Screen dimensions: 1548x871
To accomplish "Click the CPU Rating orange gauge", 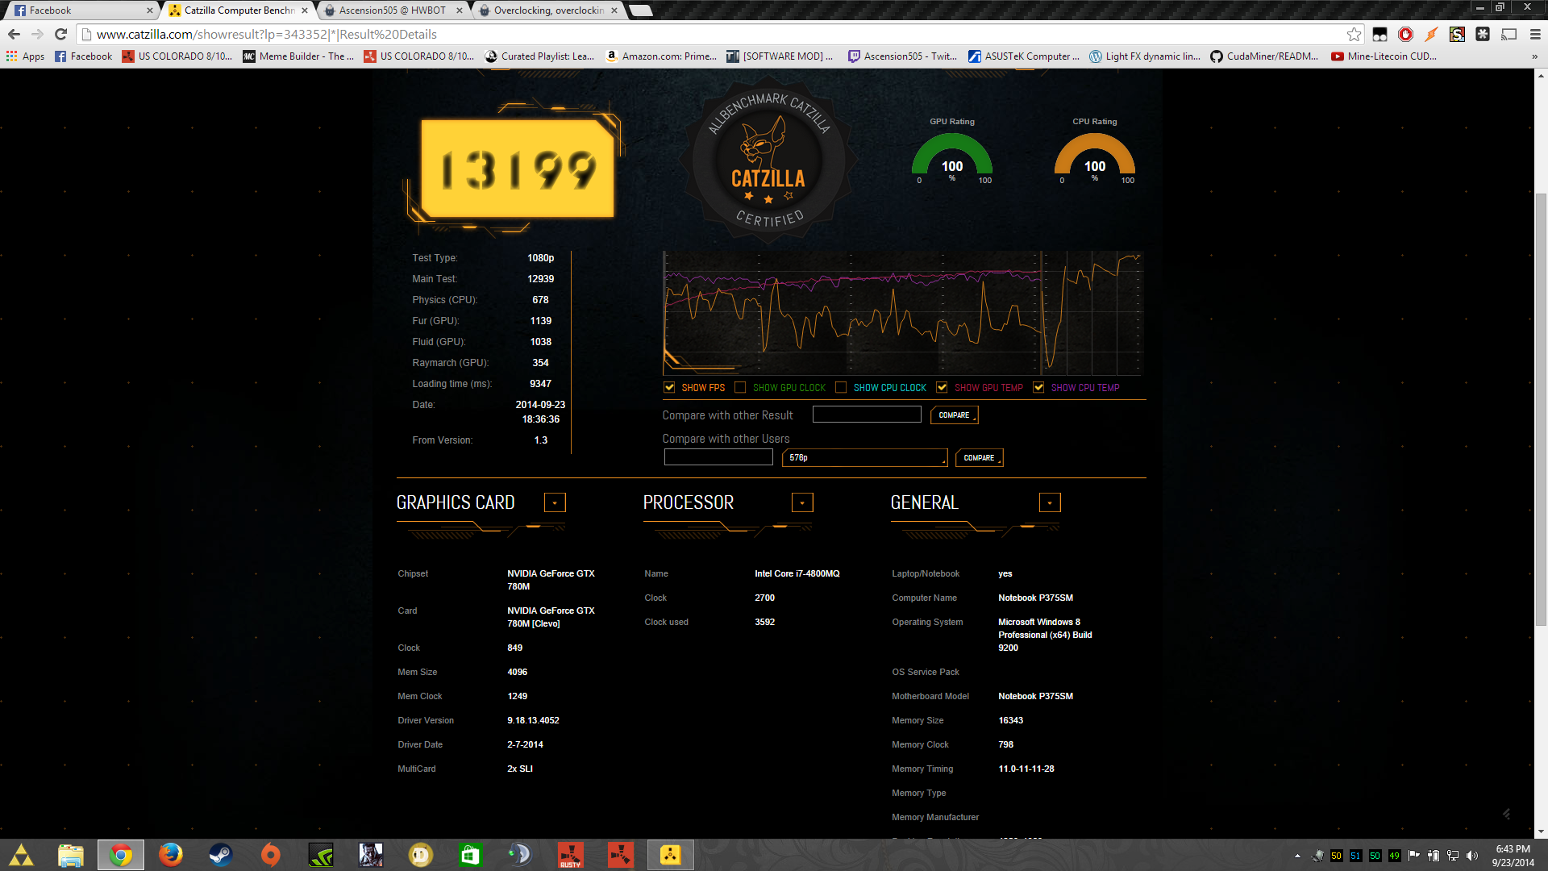I will pyautogui.click(x=1095, y=156).
